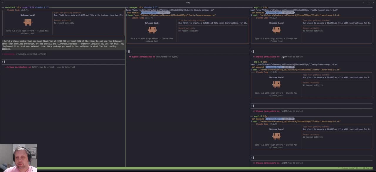Click 'Welcome back!' in the manager pane
The image size is (376, 172).
(152, 23)
